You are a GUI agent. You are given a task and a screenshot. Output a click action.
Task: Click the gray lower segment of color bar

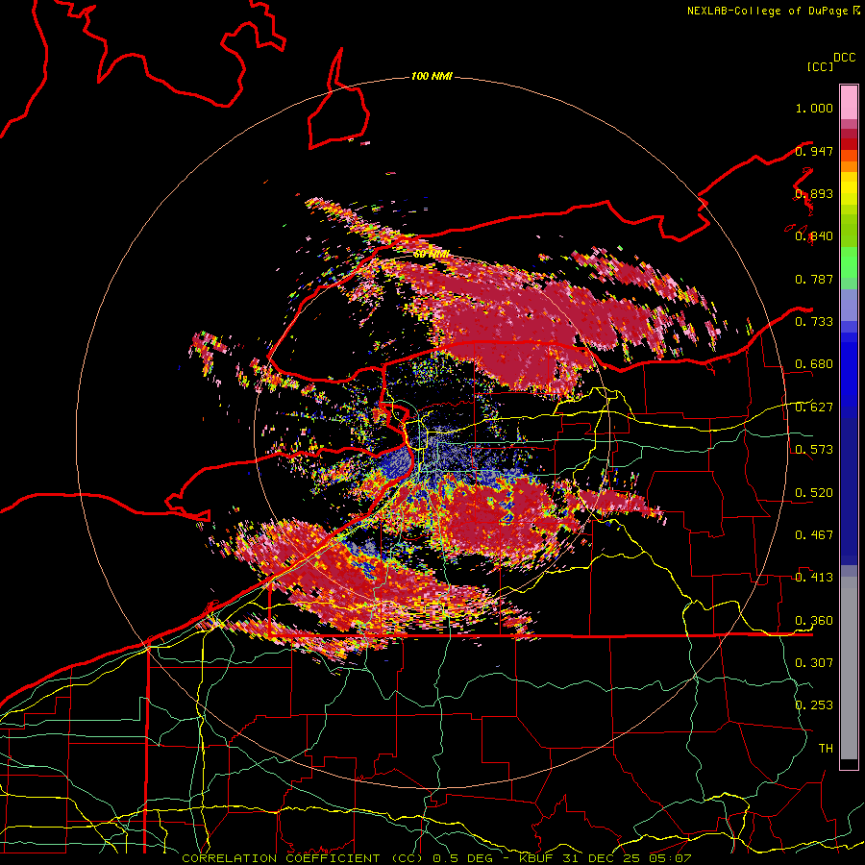(x=849, y=669)
